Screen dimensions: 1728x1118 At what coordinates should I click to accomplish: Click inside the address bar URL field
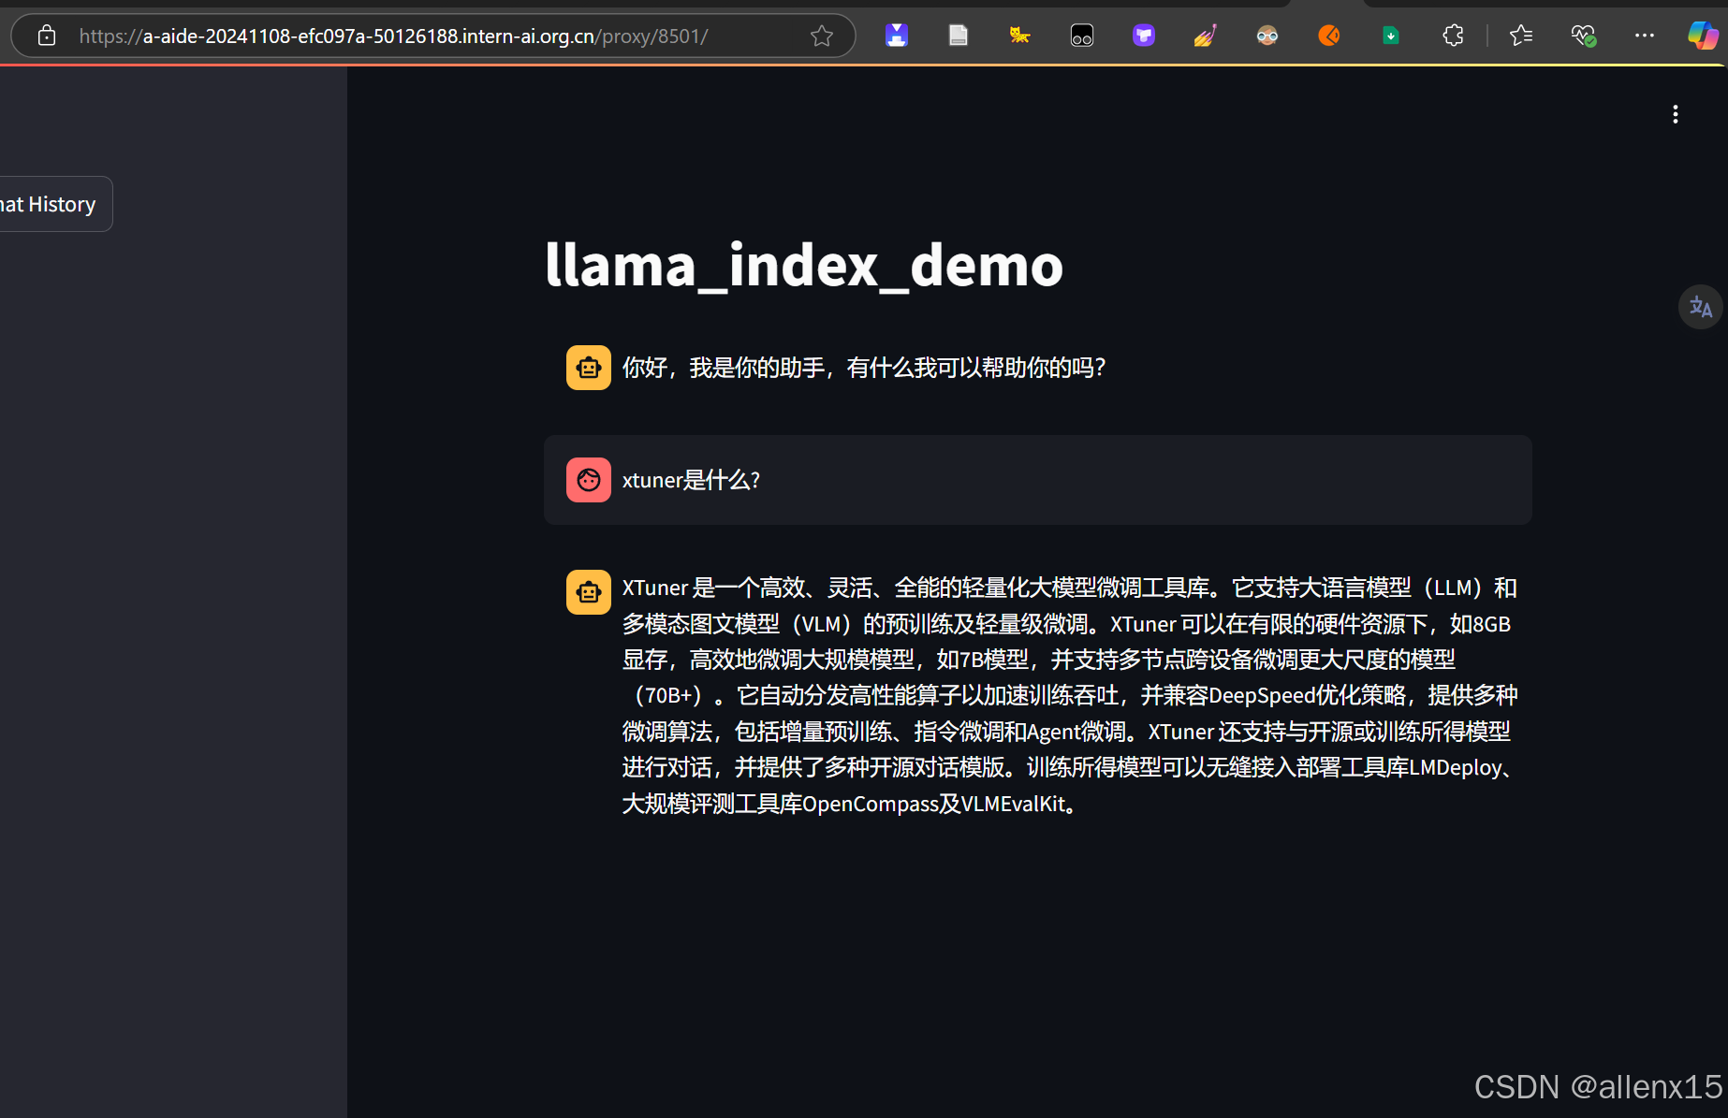(393, 36)
